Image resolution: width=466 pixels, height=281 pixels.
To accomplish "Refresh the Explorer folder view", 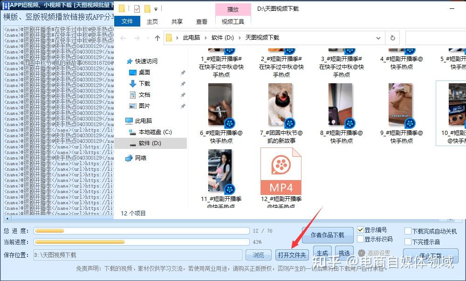I will click(392, 38).
